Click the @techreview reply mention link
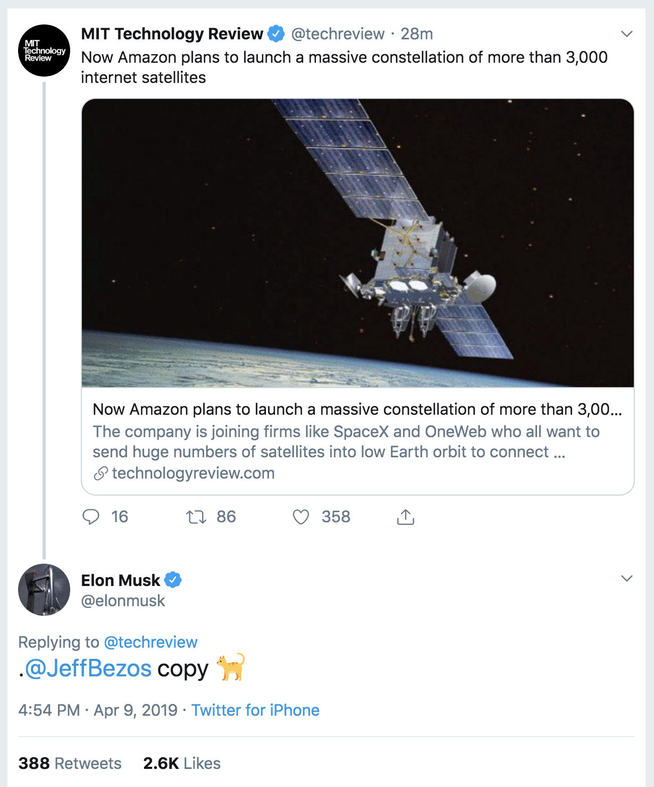This screenshot has height=787, width=654. (x=150, y=642)
